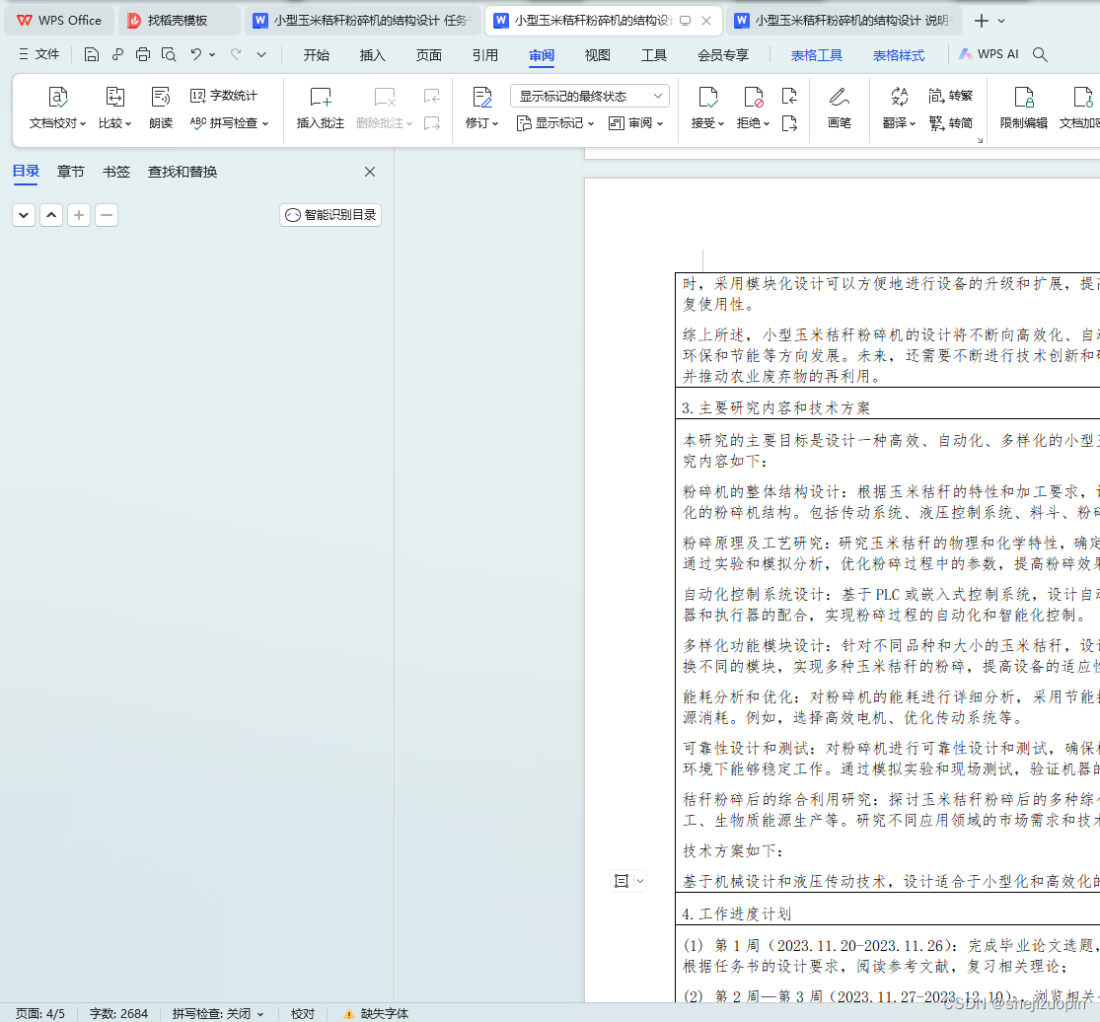Open a new tab with plus button
1100x1022 pixels.
(x=982, y=21)
